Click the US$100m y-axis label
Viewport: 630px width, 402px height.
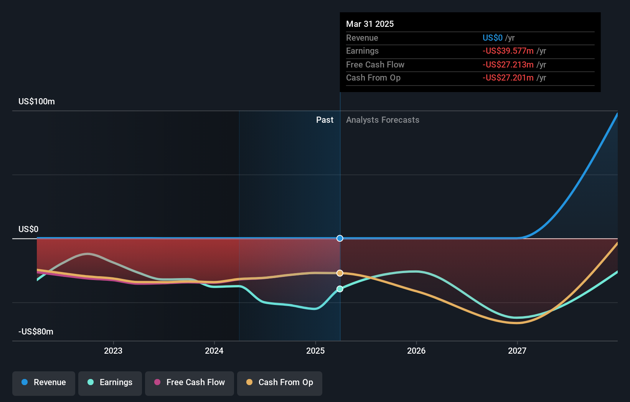(x=37, y=101)
